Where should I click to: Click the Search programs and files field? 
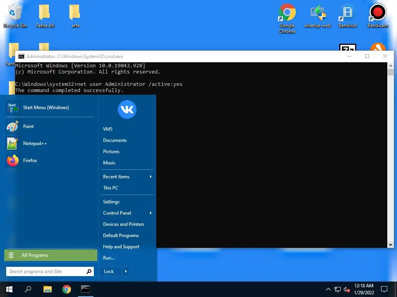click(50, 271)
